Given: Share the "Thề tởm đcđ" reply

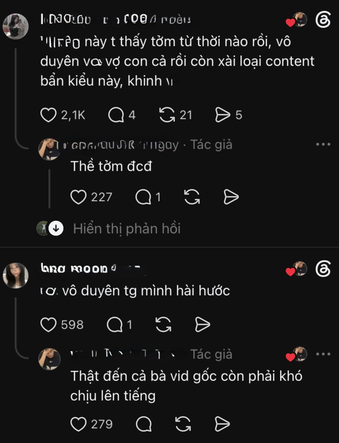Looking at the screenshot, I should [x=231, y=197].
